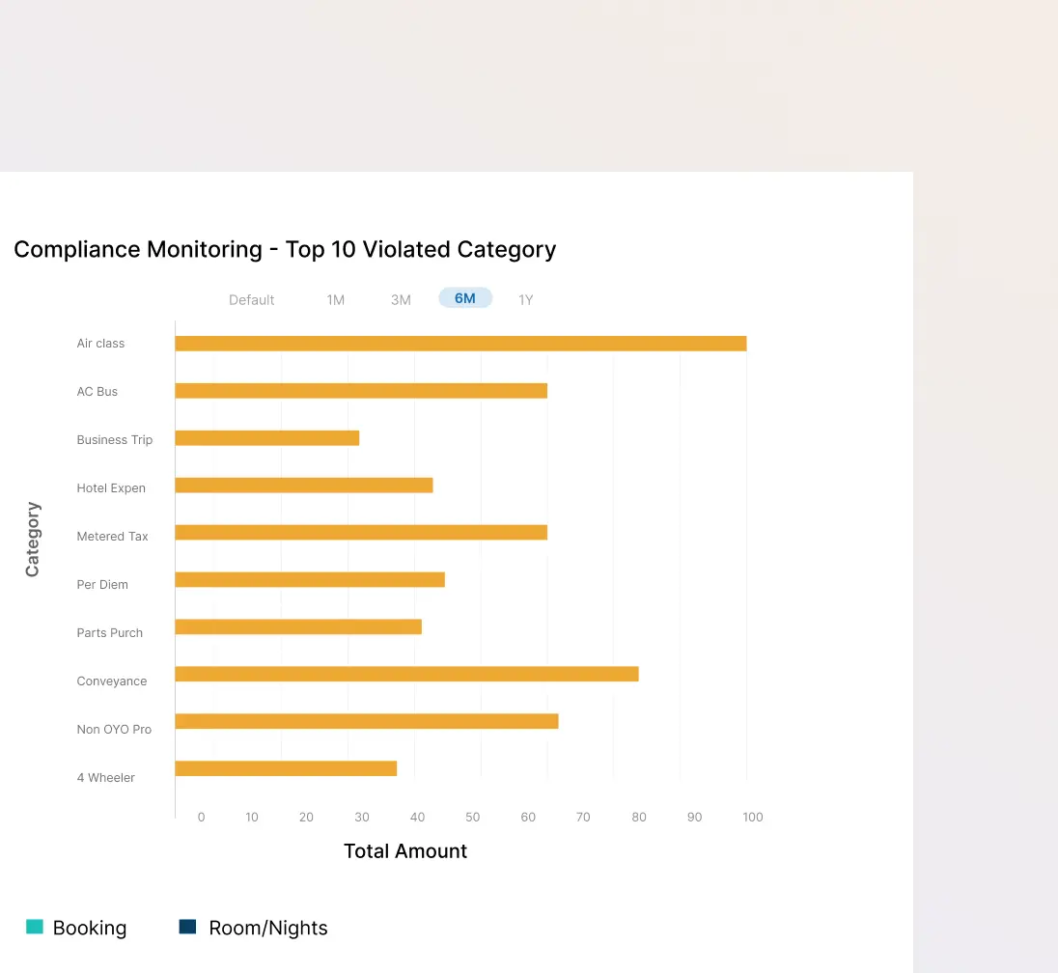Screen dimensions: 1058x973
Task: Select the Default time range tab
Action: pos(251,300)
